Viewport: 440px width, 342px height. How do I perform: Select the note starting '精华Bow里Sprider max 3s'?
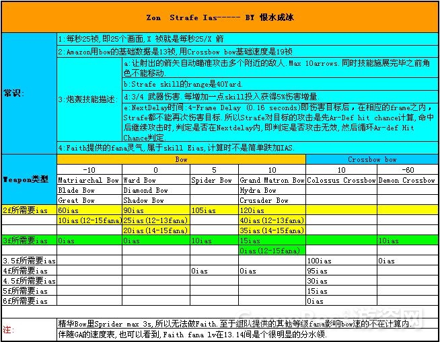tap(247, 324)
